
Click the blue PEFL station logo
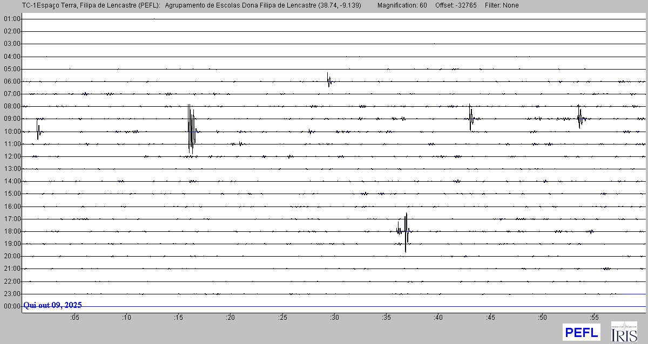[x=581, y=332]
